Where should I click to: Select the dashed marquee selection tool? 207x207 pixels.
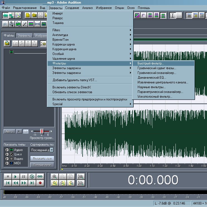click(179, 15)
